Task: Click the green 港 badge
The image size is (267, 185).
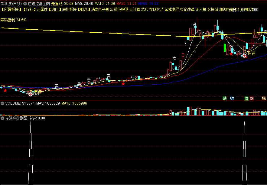Action: (x=246, y=98)
